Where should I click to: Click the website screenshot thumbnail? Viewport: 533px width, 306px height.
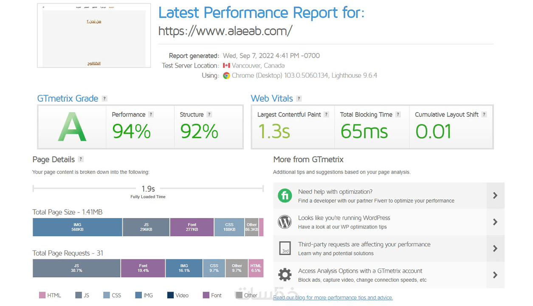pyautogui.click(x=94, y=35)
